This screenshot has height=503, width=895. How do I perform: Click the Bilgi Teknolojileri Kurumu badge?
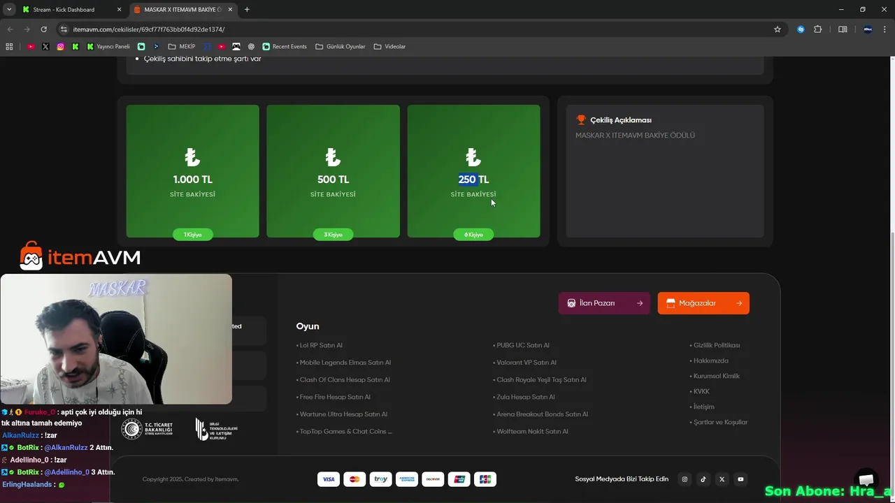click(216, 429)
